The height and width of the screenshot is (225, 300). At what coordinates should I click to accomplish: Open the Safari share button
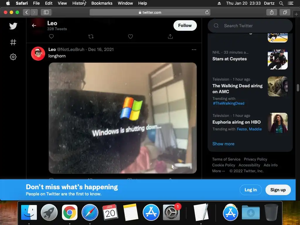[x=272, y=12]
